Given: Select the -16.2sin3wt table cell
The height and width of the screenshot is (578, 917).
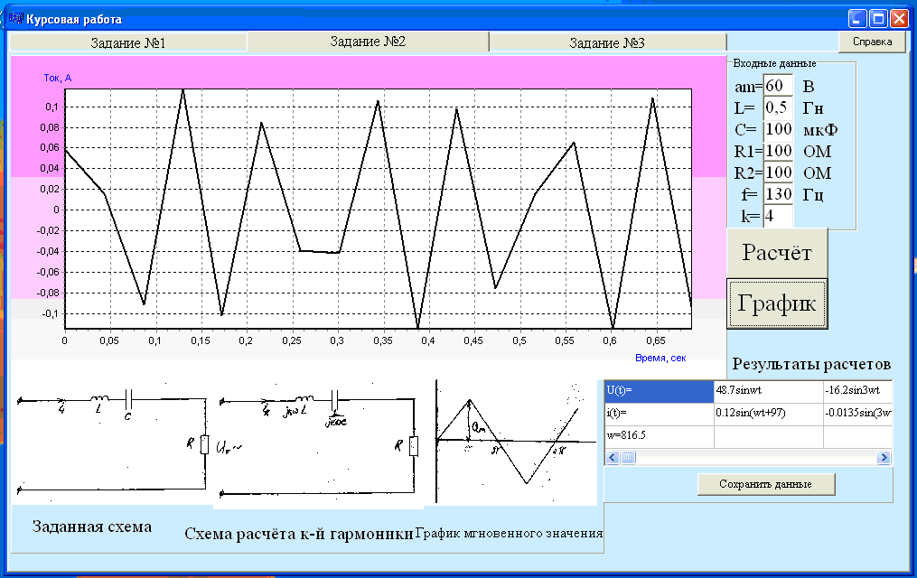Looking at the screenshot, I should pos(858,391).
